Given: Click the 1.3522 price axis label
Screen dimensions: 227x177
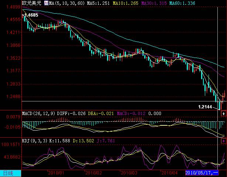Looking at the screenshot, I should 13,58.
